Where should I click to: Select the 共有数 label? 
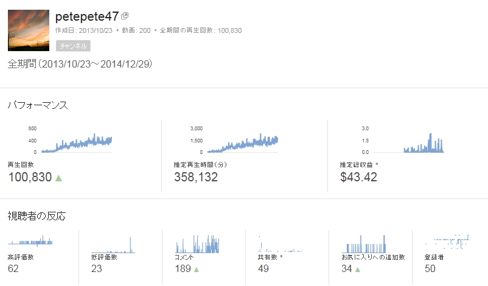267,257
